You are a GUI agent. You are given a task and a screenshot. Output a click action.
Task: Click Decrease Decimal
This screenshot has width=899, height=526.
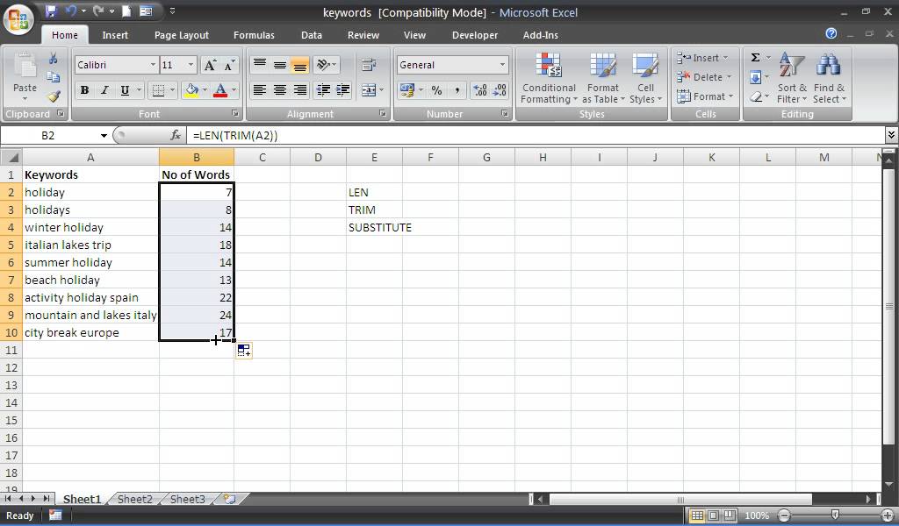[x=500, y=90]
